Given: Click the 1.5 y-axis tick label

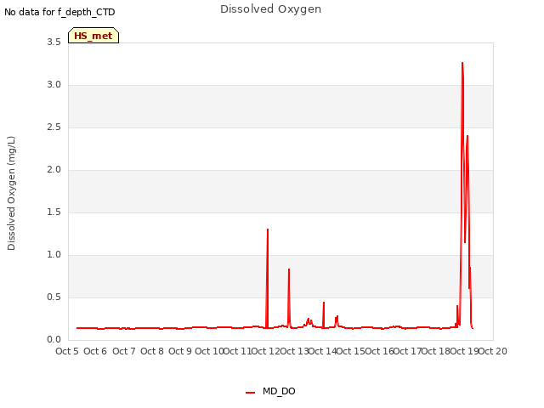Looking at the screenshot, I should (x=54, y=212).
